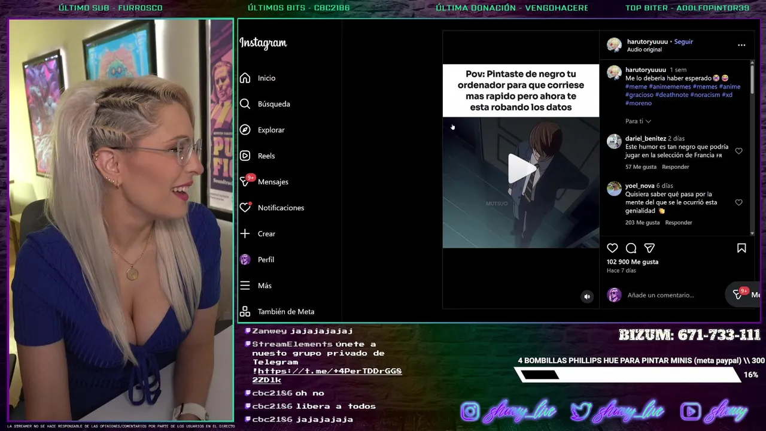Open the #noracism hashtag

pyautogui.click(x=705, y=95)
